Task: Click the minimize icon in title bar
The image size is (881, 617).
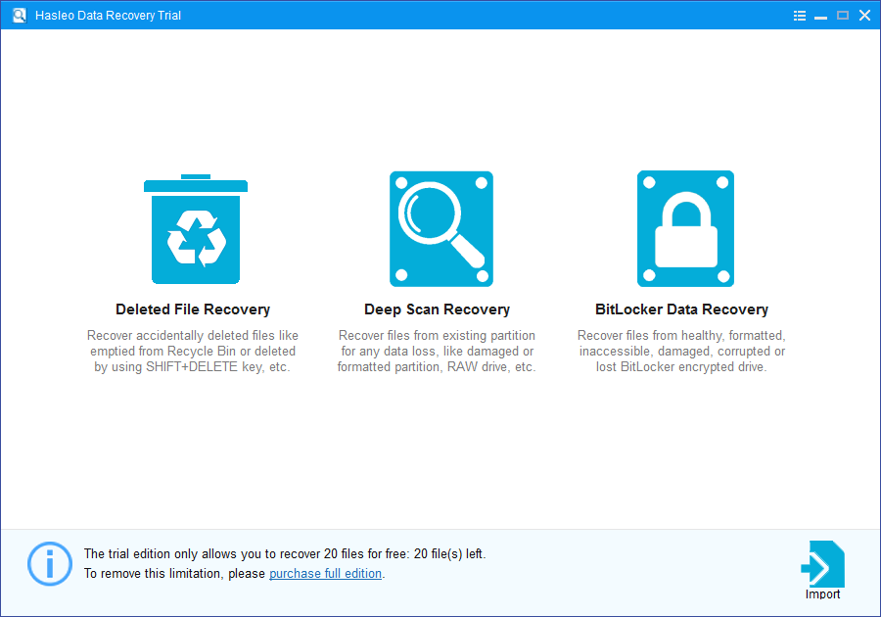Action: 821,15
